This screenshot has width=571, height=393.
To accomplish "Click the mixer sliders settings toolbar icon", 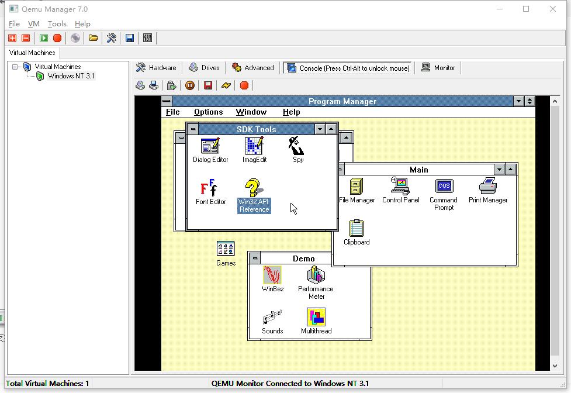I will pos(147,38).
